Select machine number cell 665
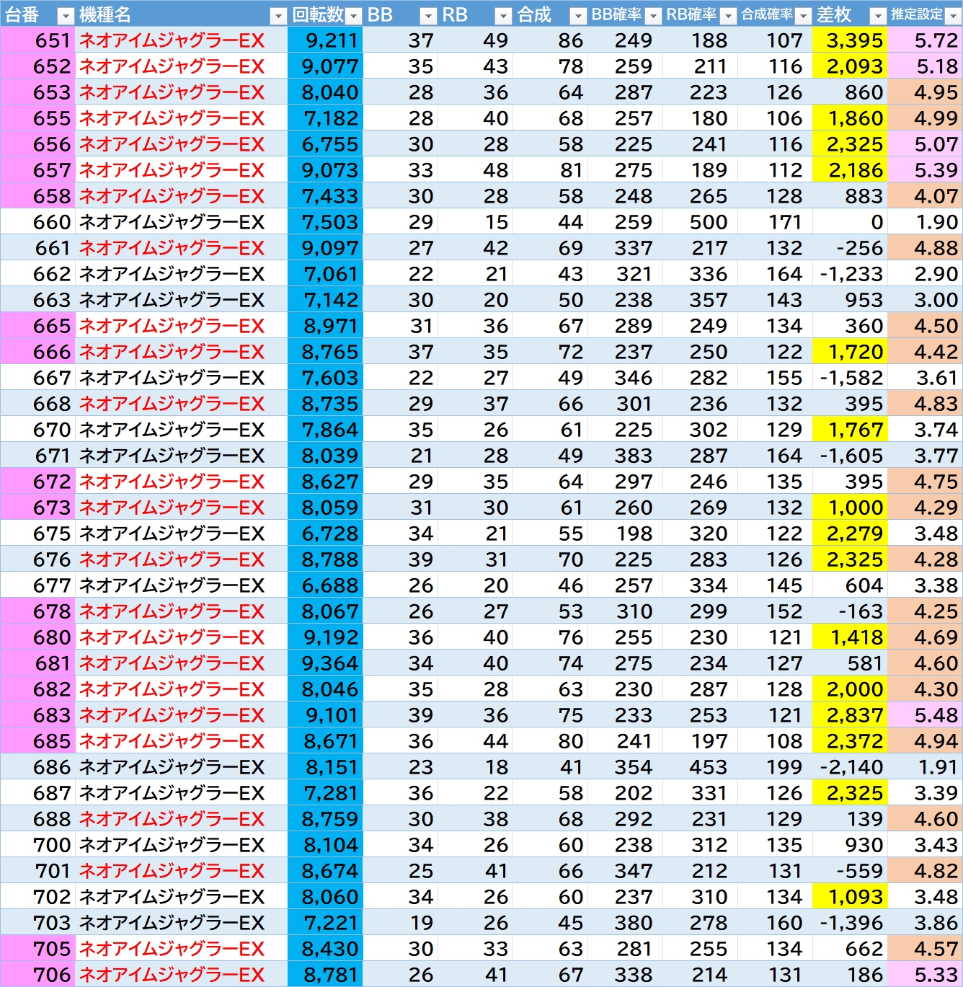This screenshot has width=963, height=987. pos(37,326)
